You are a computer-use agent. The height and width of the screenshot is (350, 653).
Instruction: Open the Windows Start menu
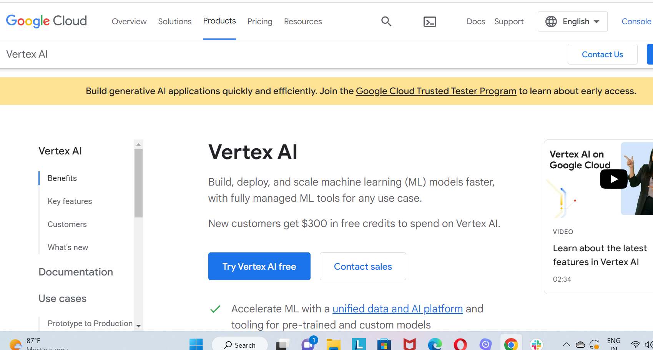[x=196, y=344]
